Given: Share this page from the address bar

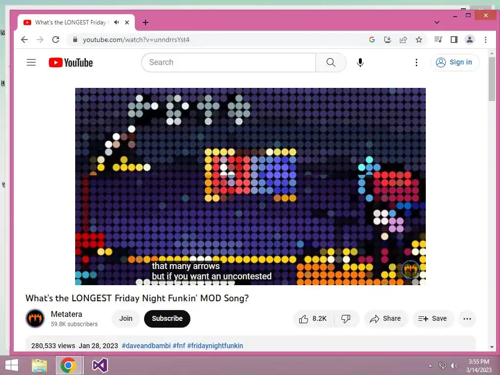Looking at the screenshot, I should (x=403, y=40).
